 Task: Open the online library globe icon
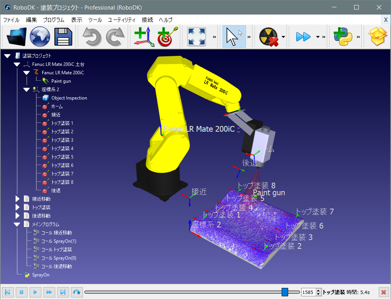click(40, 37)
